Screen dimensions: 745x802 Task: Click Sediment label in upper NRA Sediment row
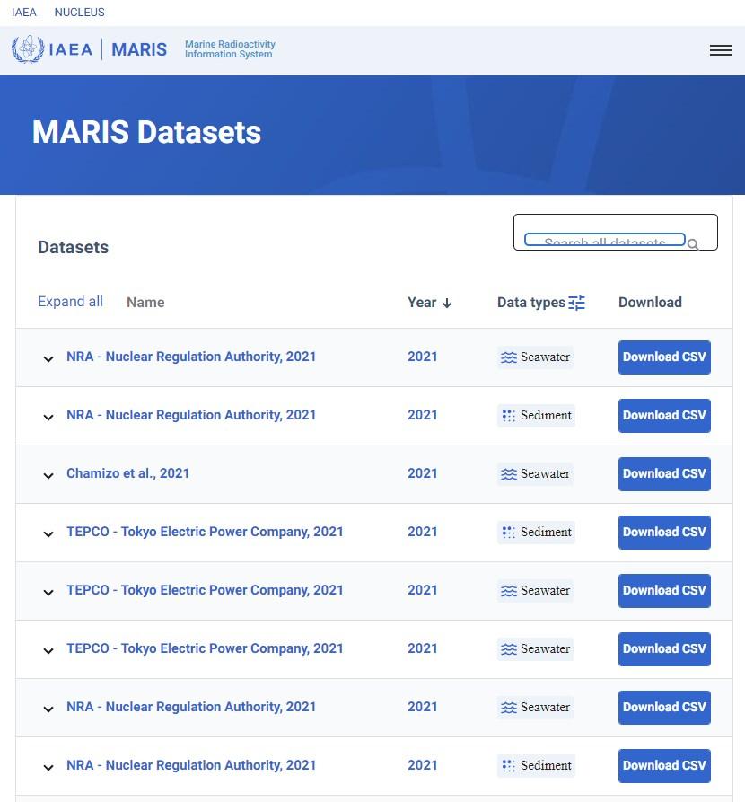tap(546, 415)
